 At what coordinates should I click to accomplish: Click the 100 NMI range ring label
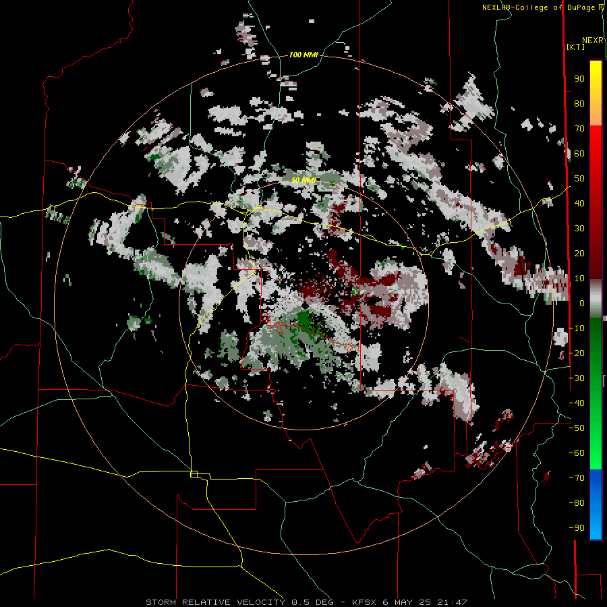click(303, 55)
